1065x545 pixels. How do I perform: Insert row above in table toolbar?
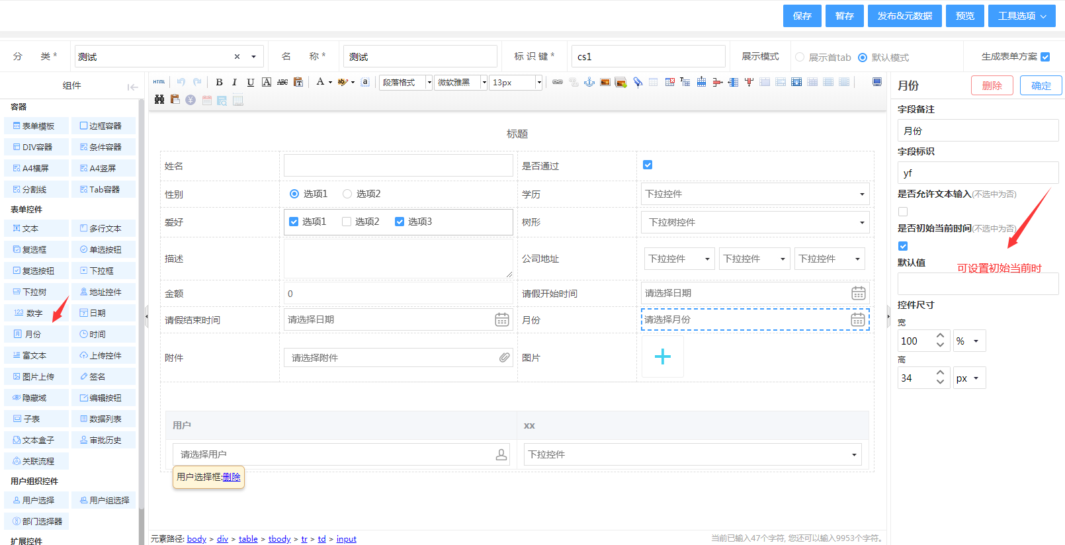[x=701, y=82]
